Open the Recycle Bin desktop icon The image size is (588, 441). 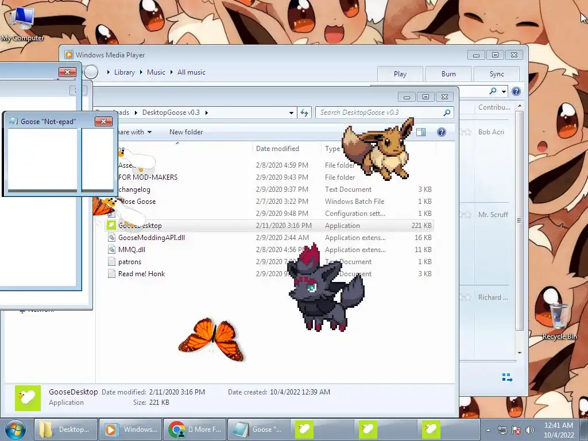(559, 322)
